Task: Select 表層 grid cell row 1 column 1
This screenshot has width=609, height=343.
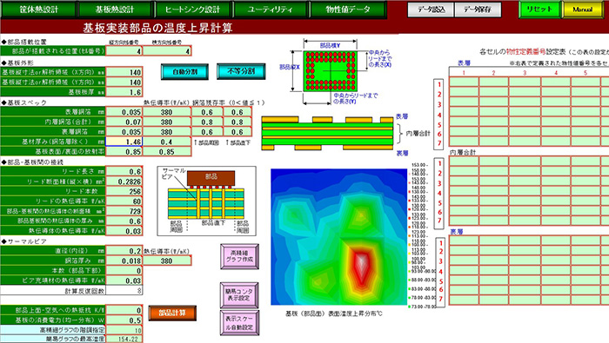Action: click(464, 82)
